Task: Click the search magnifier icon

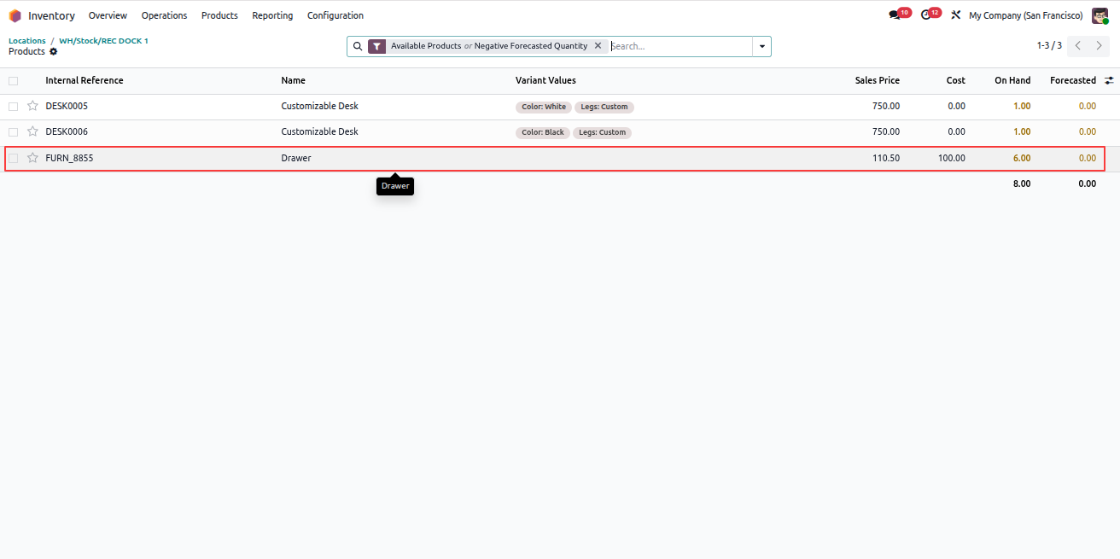Action: point(357,46)
